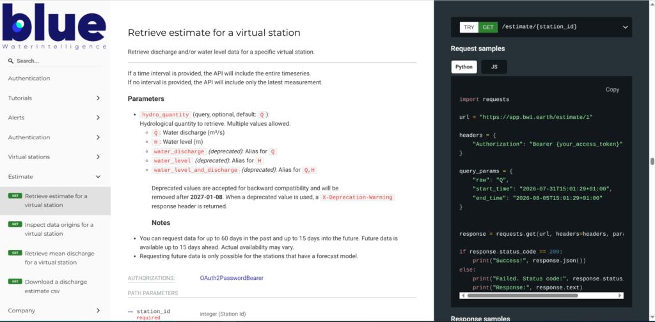655x322 pixels.
Task: Click the Retrieve estimate page heading
Action: (214, 33)
